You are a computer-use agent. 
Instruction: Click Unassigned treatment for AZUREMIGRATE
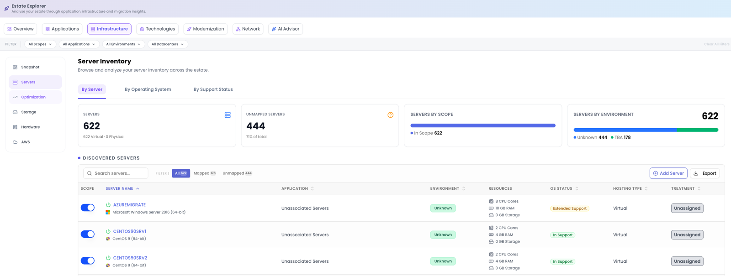(687, 208)
